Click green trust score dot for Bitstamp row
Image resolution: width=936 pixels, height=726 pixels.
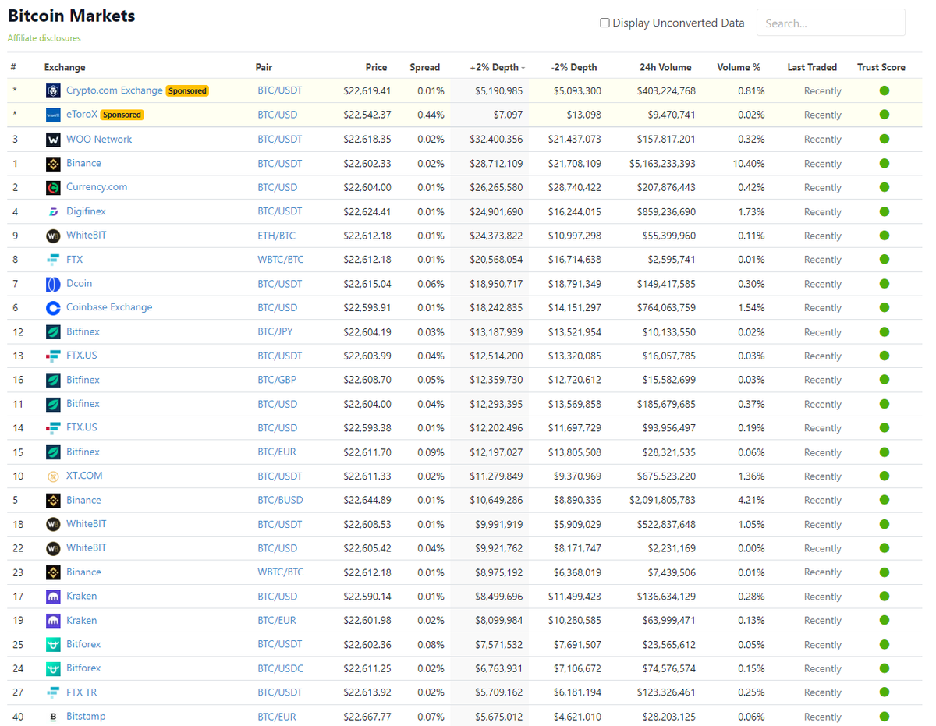[885, 717]
